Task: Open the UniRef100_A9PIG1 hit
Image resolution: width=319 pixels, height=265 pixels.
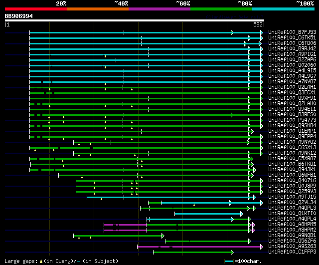Action: point(292,54)
